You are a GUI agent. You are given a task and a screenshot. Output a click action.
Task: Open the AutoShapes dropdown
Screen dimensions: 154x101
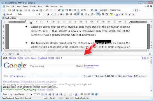click(x=20, y=94)
